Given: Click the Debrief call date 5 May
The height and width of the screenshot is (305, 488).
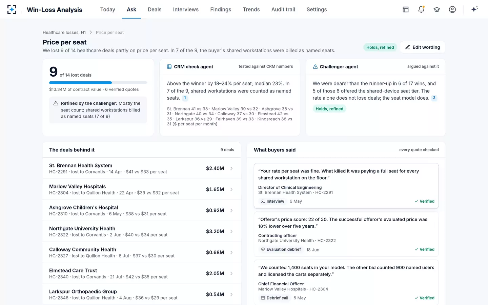Looking at the screenshot, I should 300,298.
